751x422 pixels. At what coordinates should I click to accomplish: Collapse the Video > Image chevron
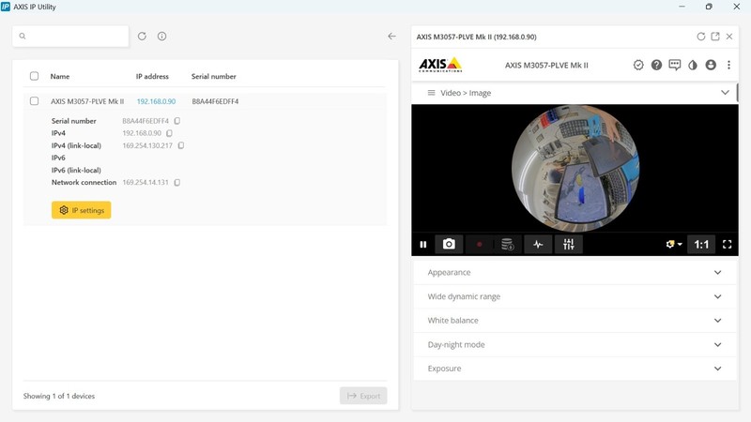(725, 92)
